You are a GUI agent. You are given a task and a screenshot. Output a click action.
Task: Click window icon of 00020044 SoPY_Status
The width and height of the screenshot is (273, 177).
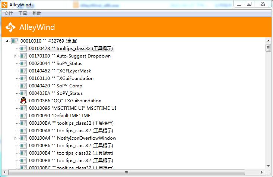(23, 63)
